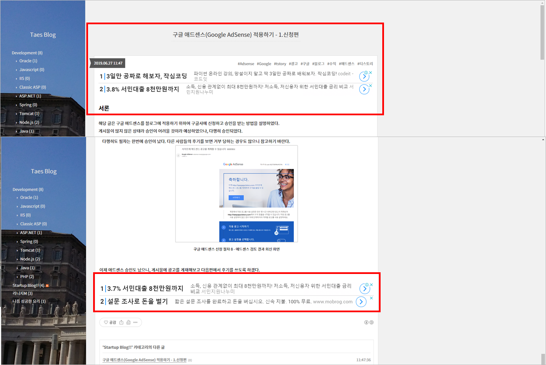Click the first circular license icon at the post footer
546x365 pixels.
367,322
